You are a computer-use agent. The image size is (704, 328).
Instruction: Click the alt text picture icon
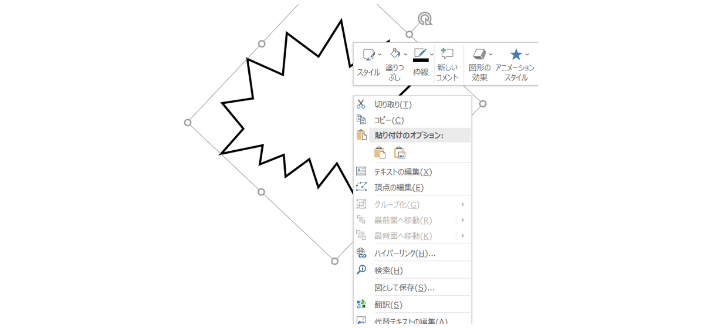pos(361,322)
